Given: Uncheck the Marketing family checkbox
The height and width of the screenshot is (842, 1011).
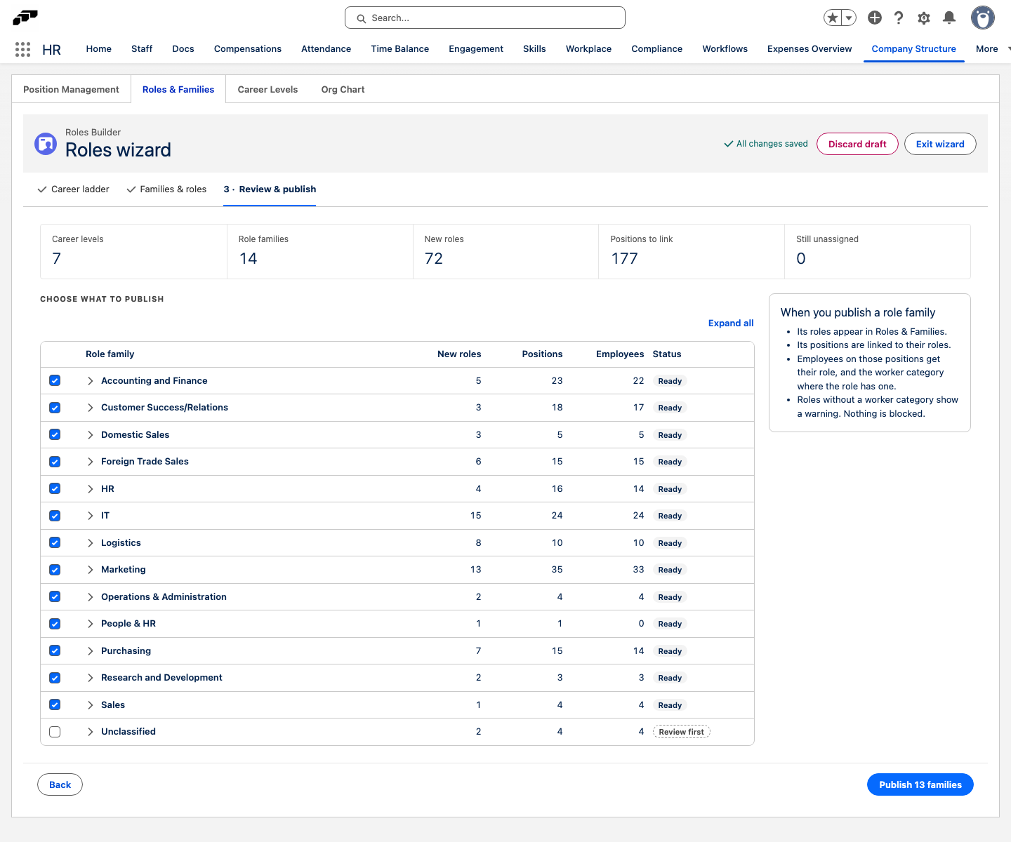Looking at the screenshot, I should click(x=55, y=570).
